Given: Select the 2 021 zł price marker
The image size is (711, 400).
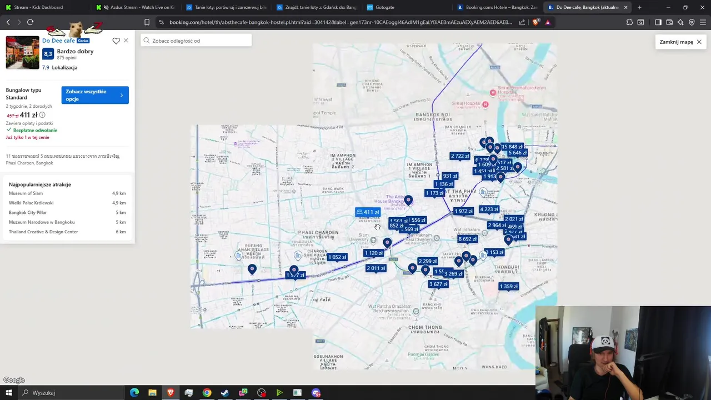Looking at the screenshot, I should pos(514,219).
